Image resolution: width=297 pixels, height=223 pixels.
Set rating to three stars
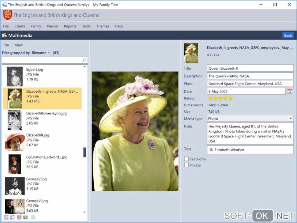click(220, 98)
